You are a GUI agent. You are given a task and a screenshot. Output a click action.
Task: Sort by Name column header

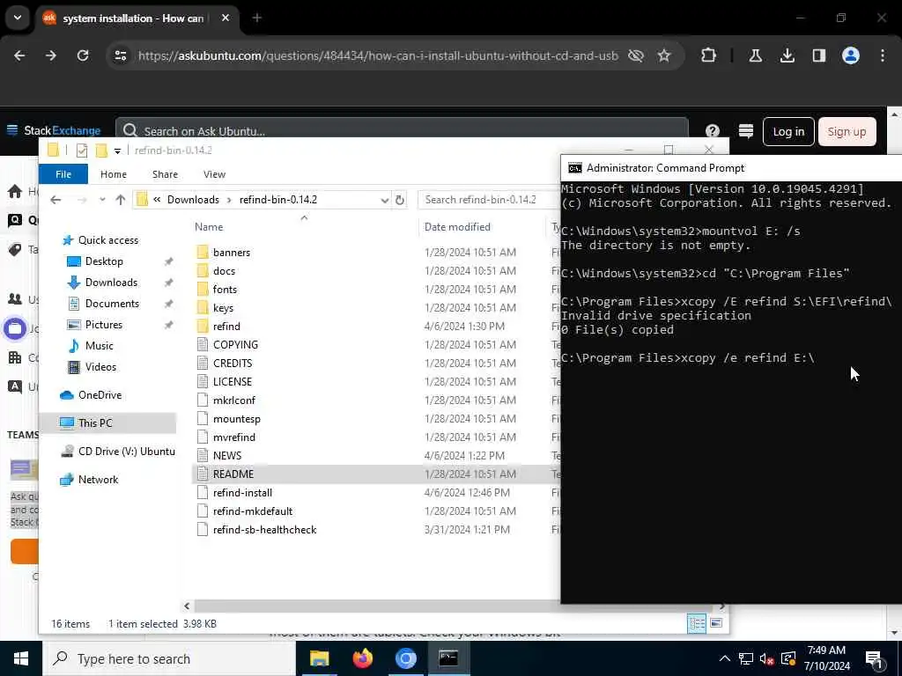[209, 227]
